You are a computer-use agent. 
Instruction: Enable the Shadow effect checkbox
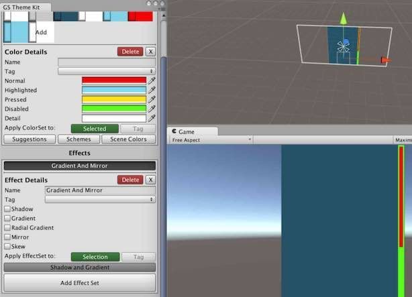click(x=7, y=209)
